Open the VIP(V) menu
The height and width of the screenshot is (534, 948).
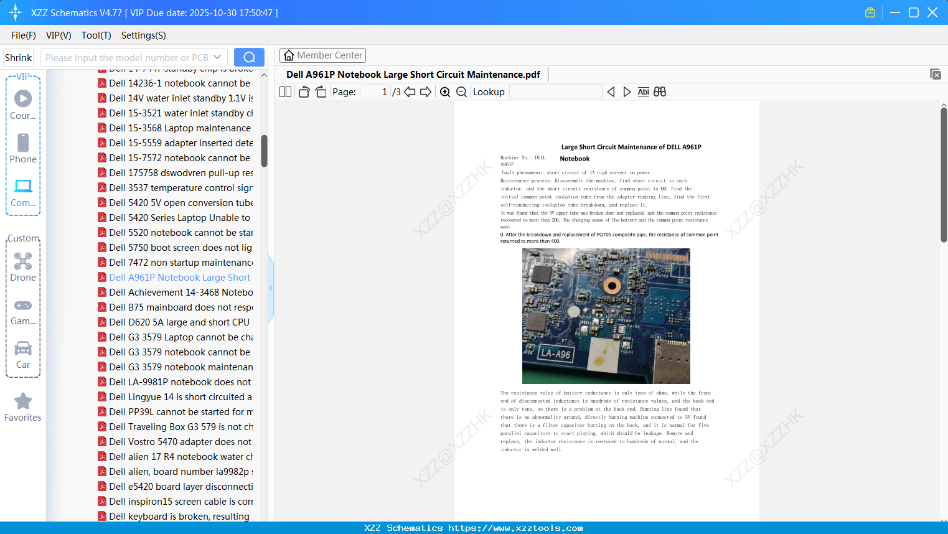59,35
